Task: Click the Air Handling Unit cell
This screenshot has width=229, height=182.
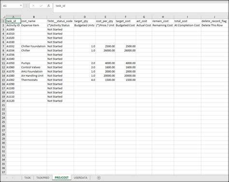Action: (34, 76)
